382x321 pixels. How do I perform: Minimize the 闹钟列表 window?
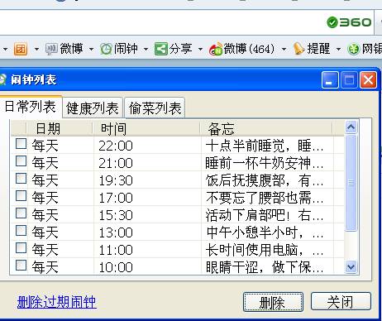click(x=330, y=80)
